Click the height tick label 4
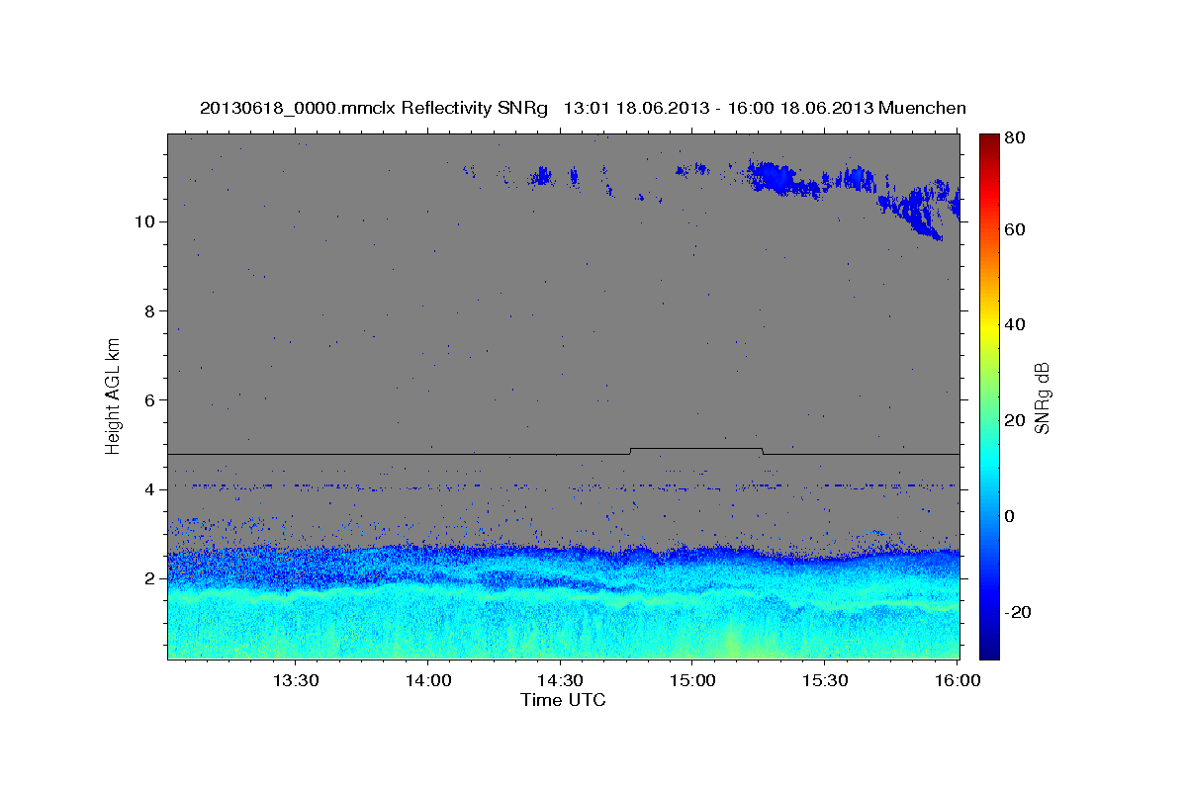 (x=148, y=489)
